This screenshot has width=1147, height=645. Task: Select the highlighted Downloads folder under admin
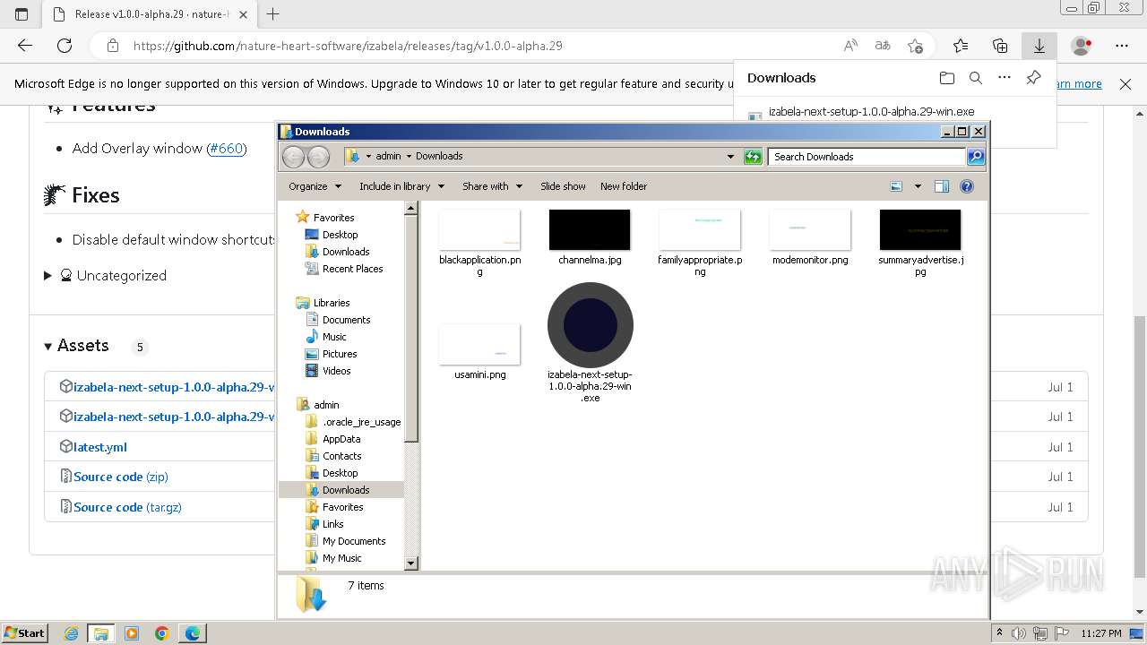point(341,490)
